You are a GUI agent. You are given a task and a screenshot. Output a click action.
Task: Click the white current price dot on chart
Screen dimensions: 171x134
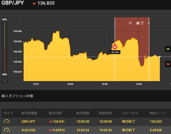coord(160,57)
